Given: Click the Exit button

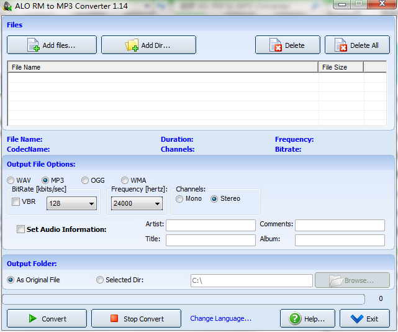Looking at the screenshot, I should tap(364, 318).
